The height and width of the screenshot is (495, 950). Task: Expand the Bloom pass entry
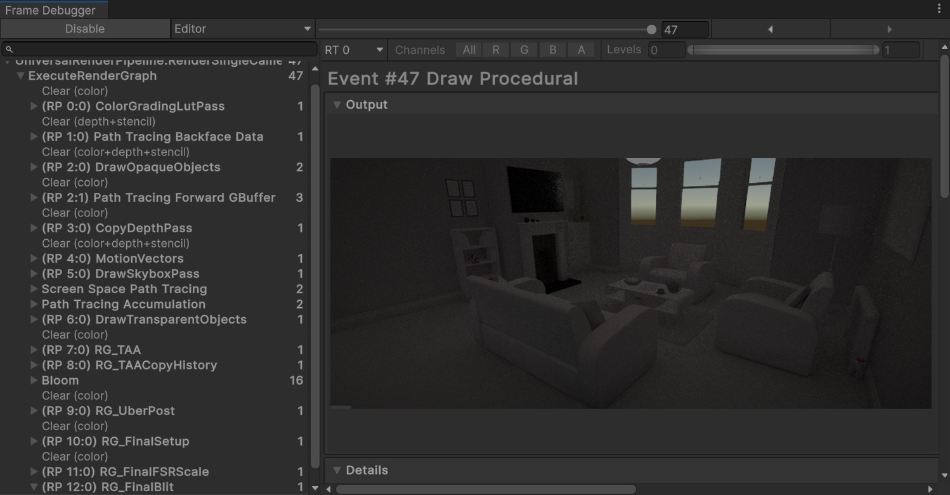pyautogui.click(x=33, y=380)
